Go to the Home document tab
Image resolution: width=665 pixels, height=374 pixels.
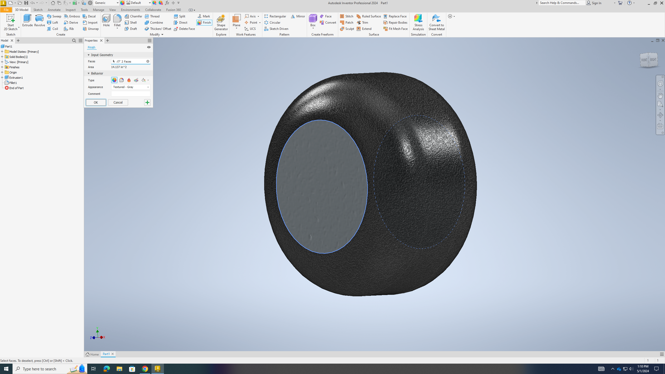point(92,354)
